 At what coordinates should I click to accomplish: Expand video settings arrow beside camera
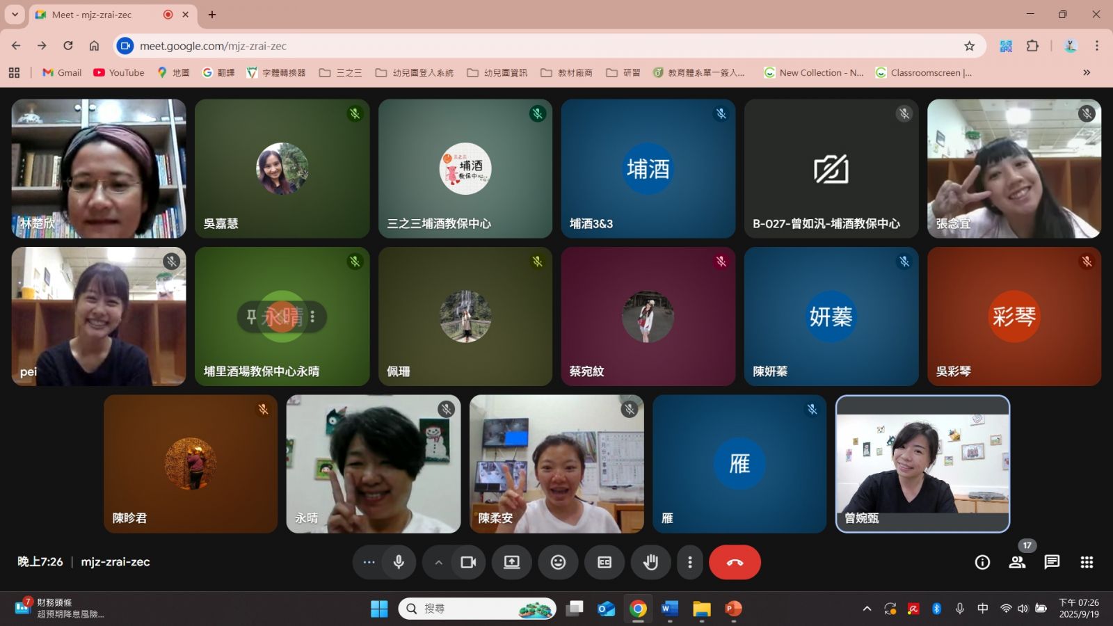click(x=438, y=562)
